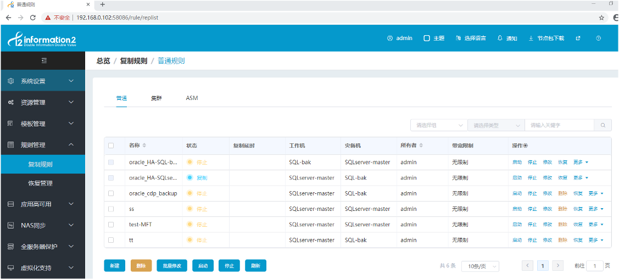Click the search magnifier button
This screenshot has width=619, height=279.
tap(603, 125)
